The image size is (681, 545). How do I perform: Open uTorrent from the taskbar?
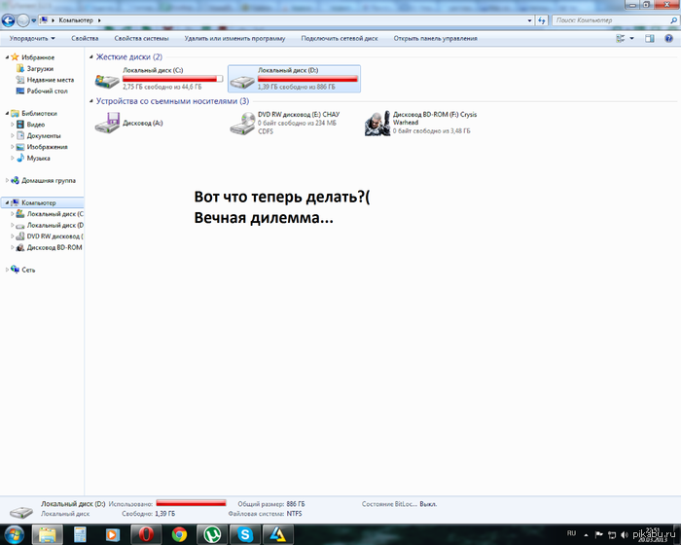[211, 533]
